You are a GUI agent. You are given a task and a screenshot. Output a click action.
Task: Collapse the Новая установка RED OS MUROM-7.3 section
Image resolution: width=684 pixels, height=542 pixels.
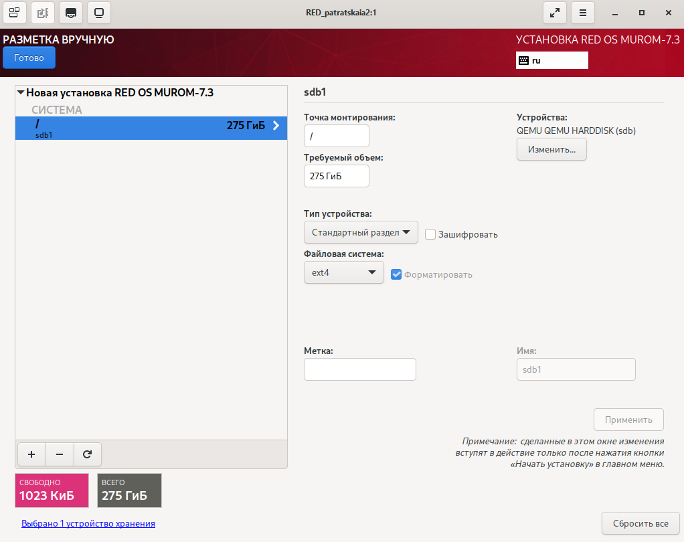tap(21, 92)
